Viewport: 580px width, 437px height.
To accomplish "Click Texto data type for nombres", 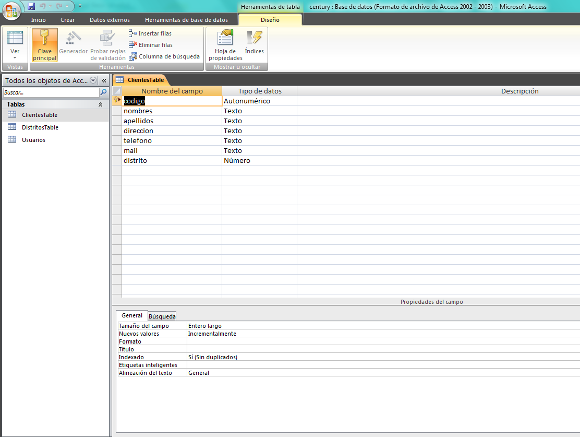I will [x=260, y=111].
